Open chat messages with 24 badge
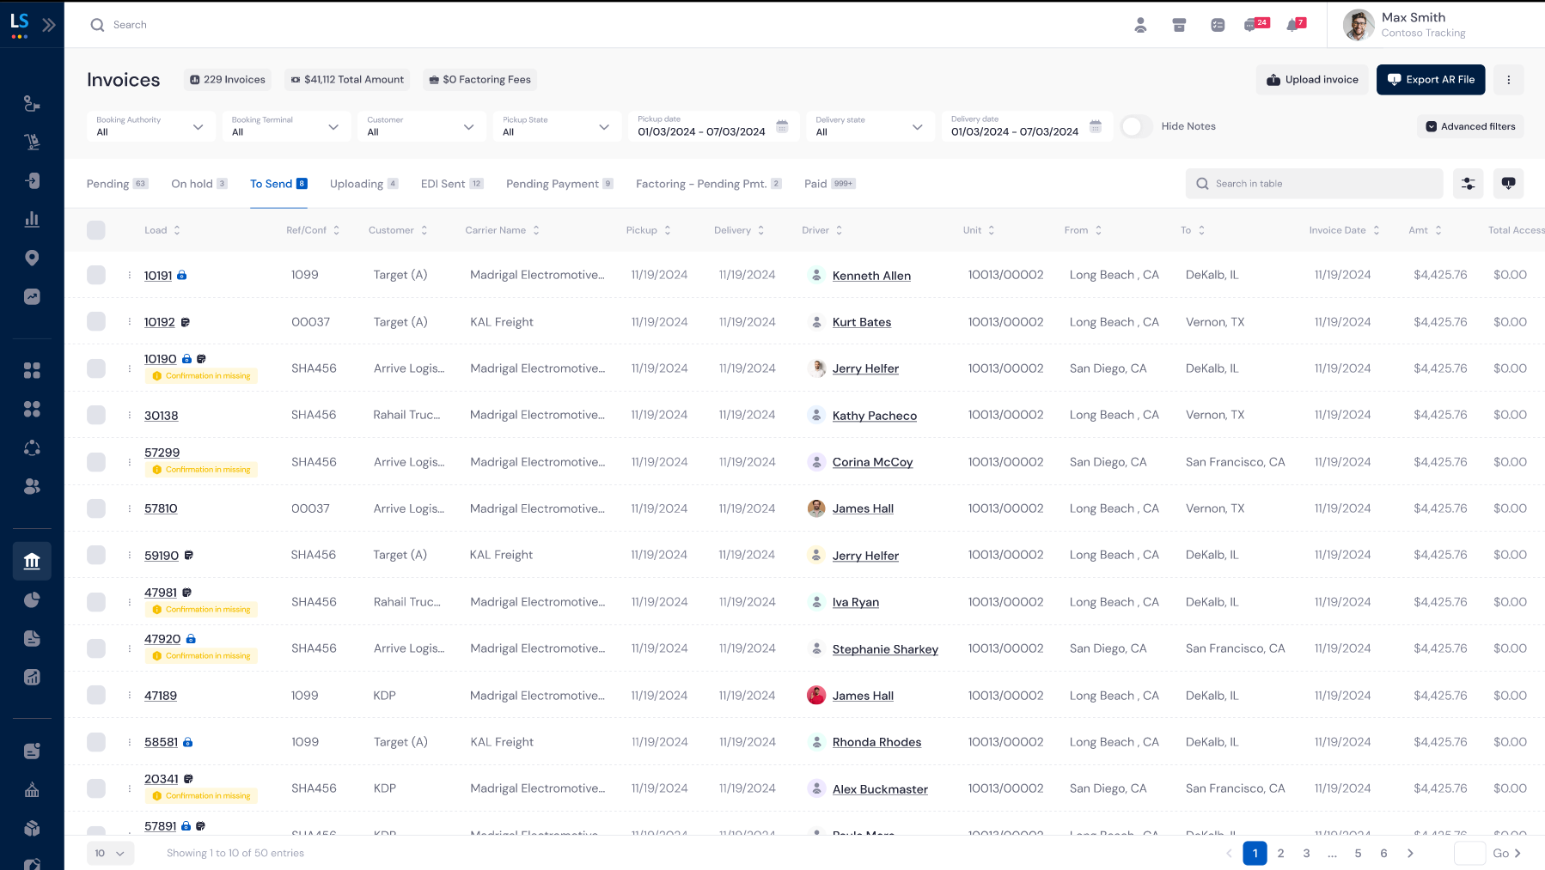The width and height of the screenshot is (1545, 870). [x=1255, y=24]
